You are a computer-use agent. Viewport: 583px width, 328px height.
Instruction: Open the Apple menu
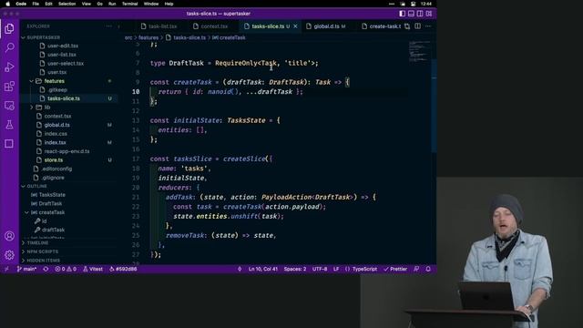(x=8, y=4)
